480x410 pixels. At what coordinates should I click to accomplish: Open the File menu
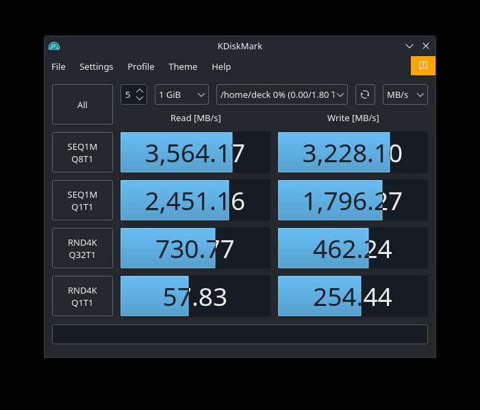pyautogui.click(x=58, y=66)
